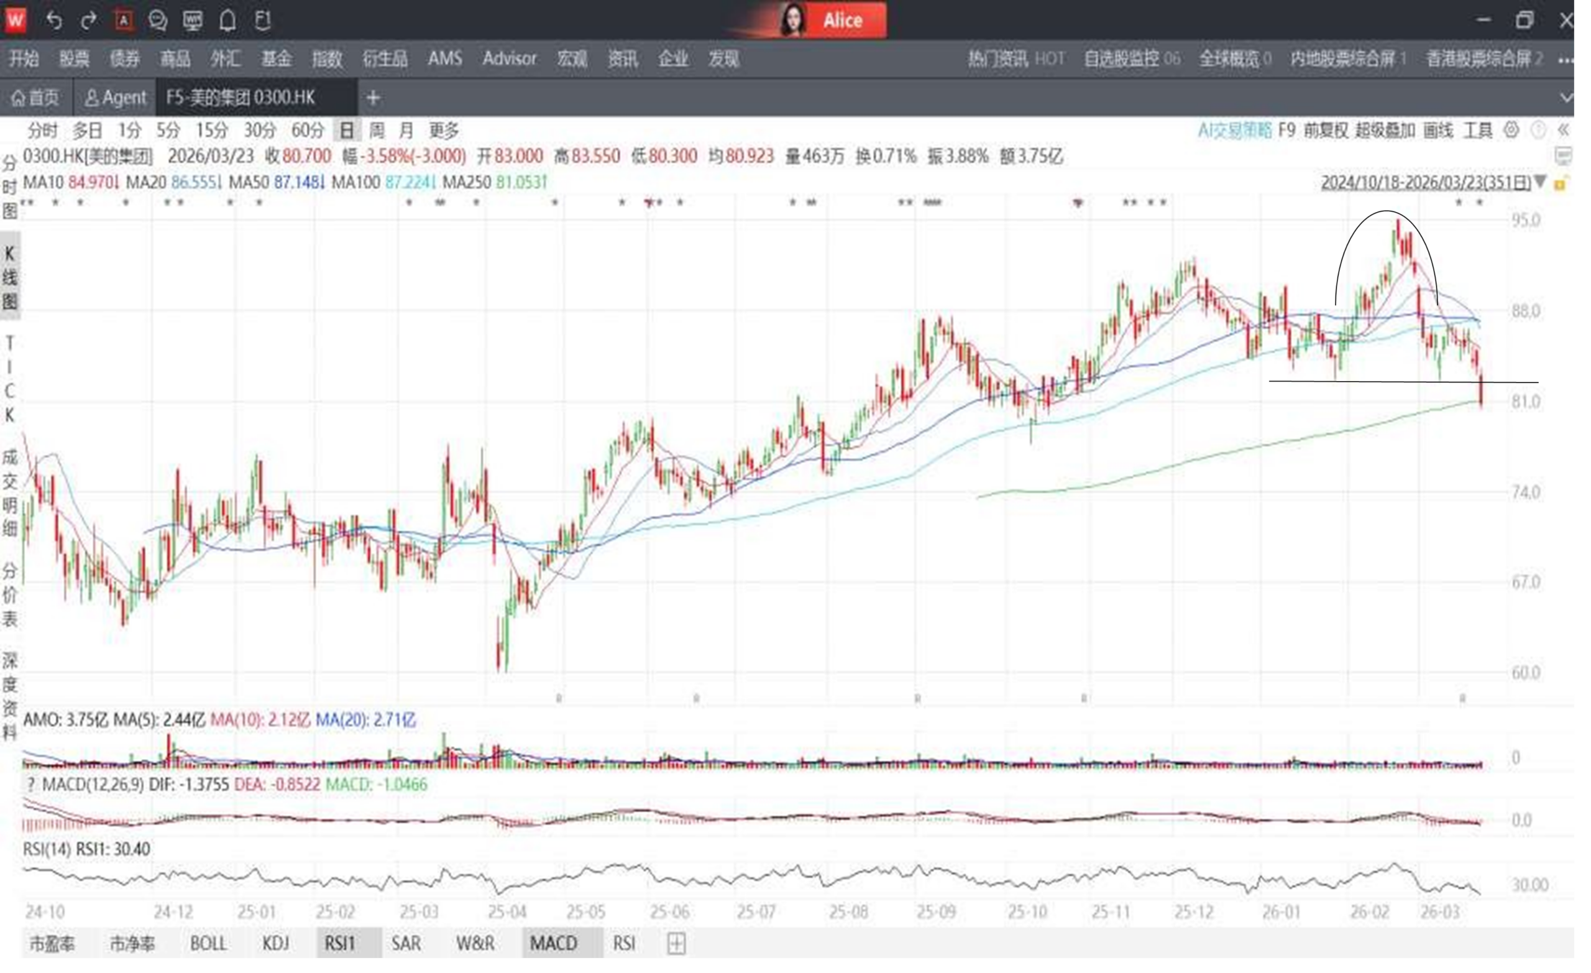Open the chart settings gear icon
The image size is (1591, 973).
pos(1511,131)
